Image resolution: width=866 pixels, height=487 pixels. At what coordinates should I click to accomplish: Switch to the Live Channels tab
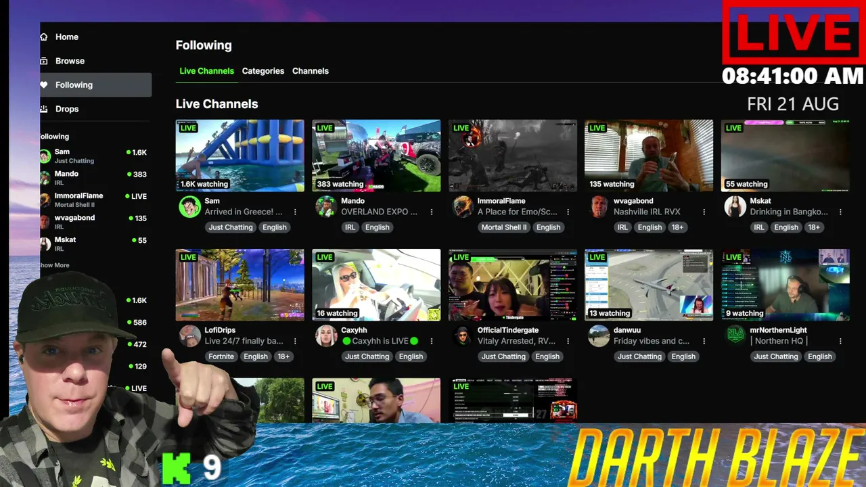coord(206,71)
